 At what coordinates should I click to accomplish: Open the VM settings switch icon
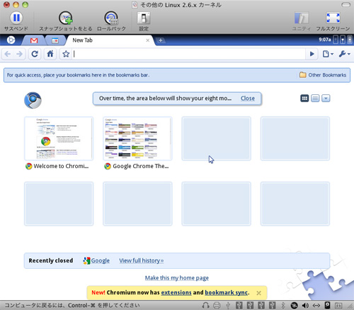[144, 18]
